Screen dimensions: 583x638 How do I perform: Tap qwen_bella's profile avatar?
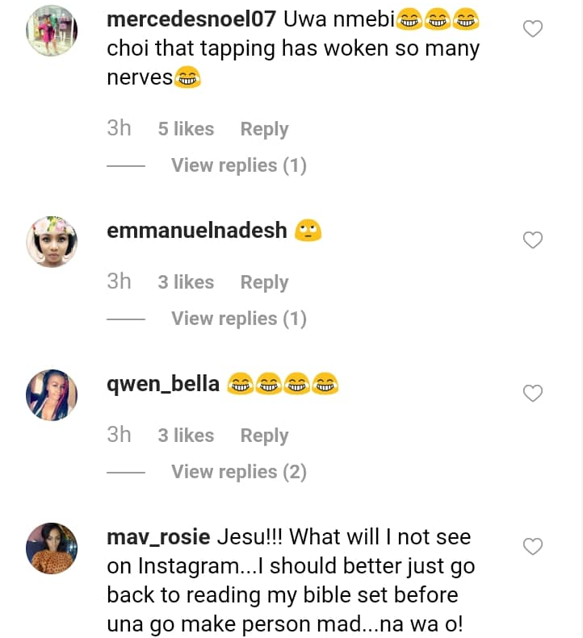point(52,394)
